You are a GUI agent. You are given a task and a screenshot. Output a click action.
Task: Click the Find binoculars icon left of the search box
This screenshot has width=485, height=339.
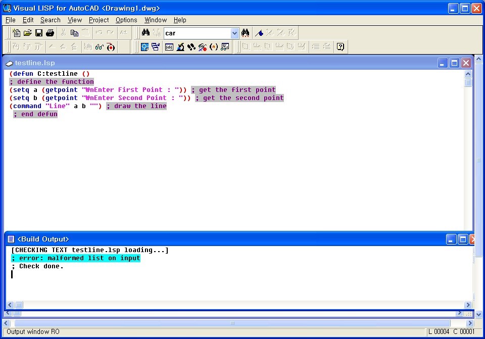point(145,32)
